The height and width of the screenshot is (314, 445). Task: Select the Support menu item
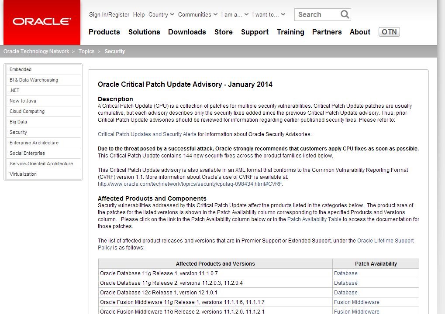(255, 32)
